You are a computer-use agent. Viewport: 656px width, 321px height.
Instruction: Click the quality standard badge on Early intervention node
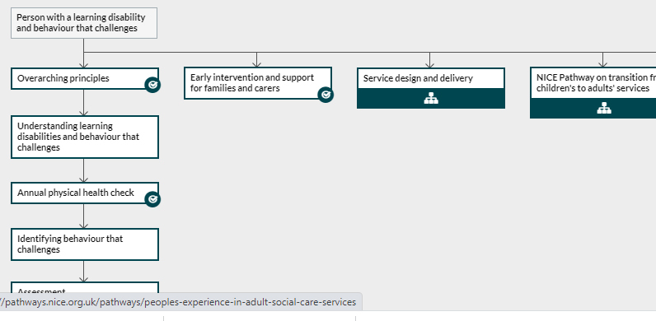coord(326,95)
